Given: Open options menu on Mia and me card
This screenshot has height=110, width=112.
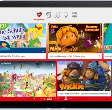Looking at the screenshot, I should [52, 66].
